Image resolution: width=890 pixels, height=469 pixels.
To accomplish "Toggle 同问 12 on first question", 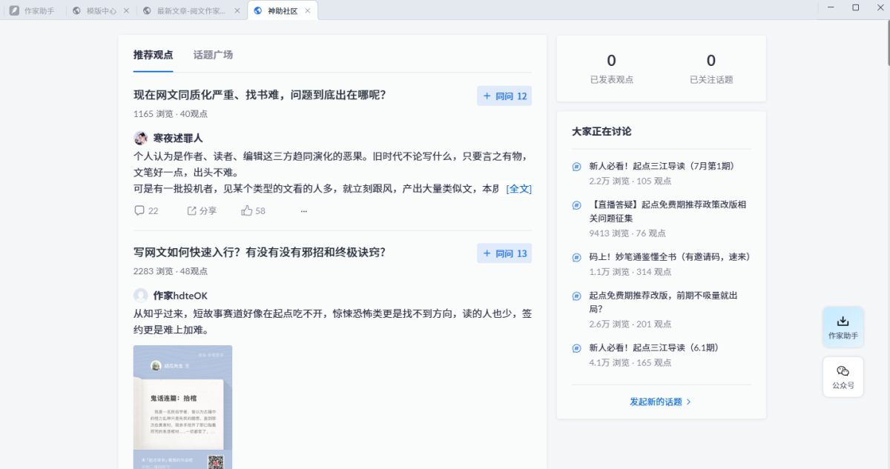I will point(504,96).
